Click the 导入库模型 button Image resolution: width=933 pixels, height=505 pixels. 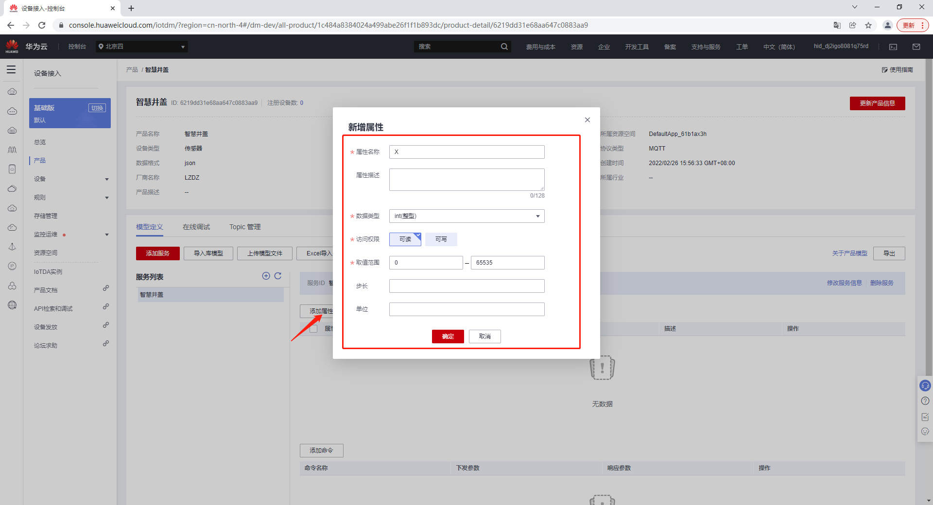tap(208, 253)
